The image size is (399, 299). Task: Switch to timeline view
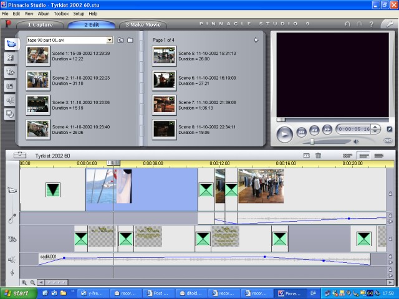click(364, 156)
